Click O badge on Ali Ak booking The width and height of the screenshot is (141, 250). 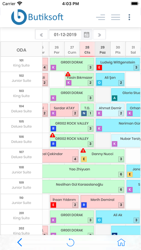pyautogui.click(x=99, y=220)
